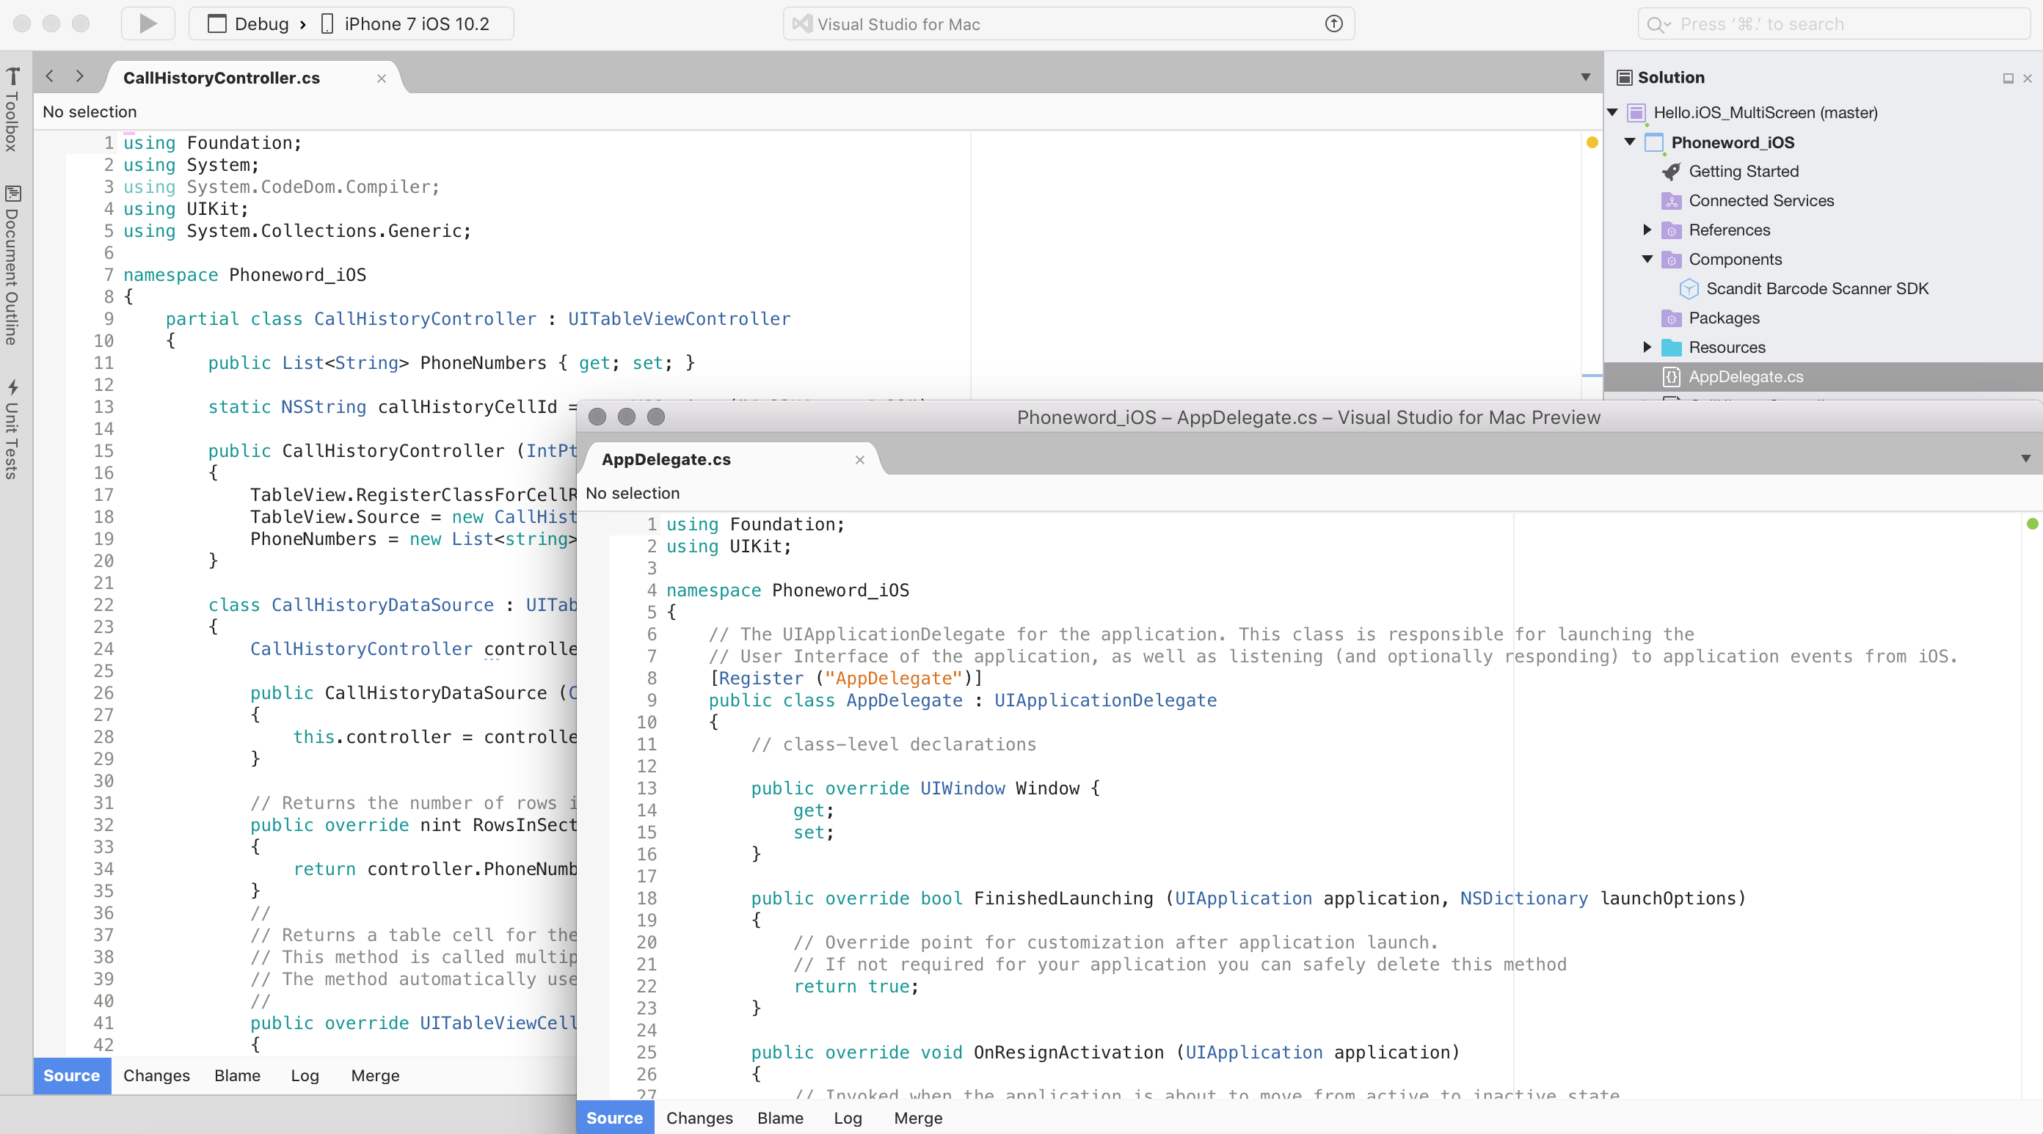Navigate forward with the right arrow
Viewport: 2043px width, 1134px height.
click(x=79, y=76)
